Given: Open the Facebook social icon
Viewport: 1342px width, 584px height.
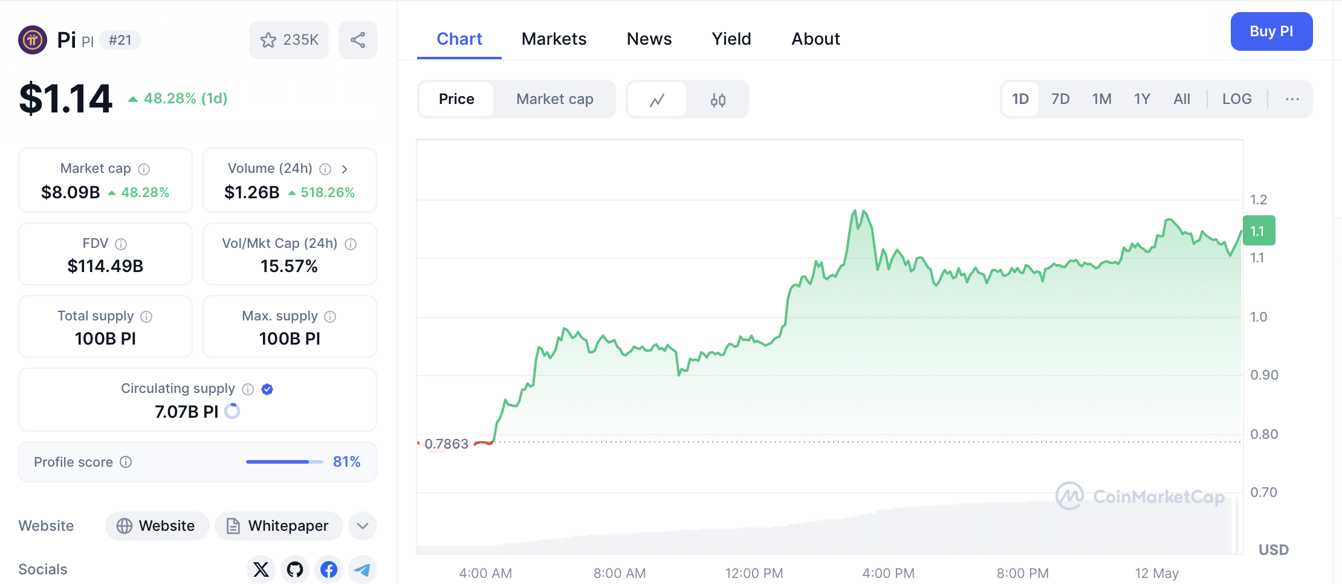Looking at the screenshot, I should coord(329,569).
